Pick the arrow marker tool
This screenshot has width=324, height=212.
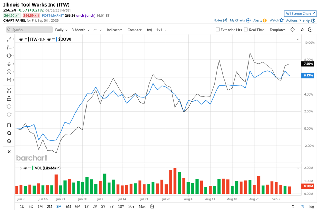(9, 64)
